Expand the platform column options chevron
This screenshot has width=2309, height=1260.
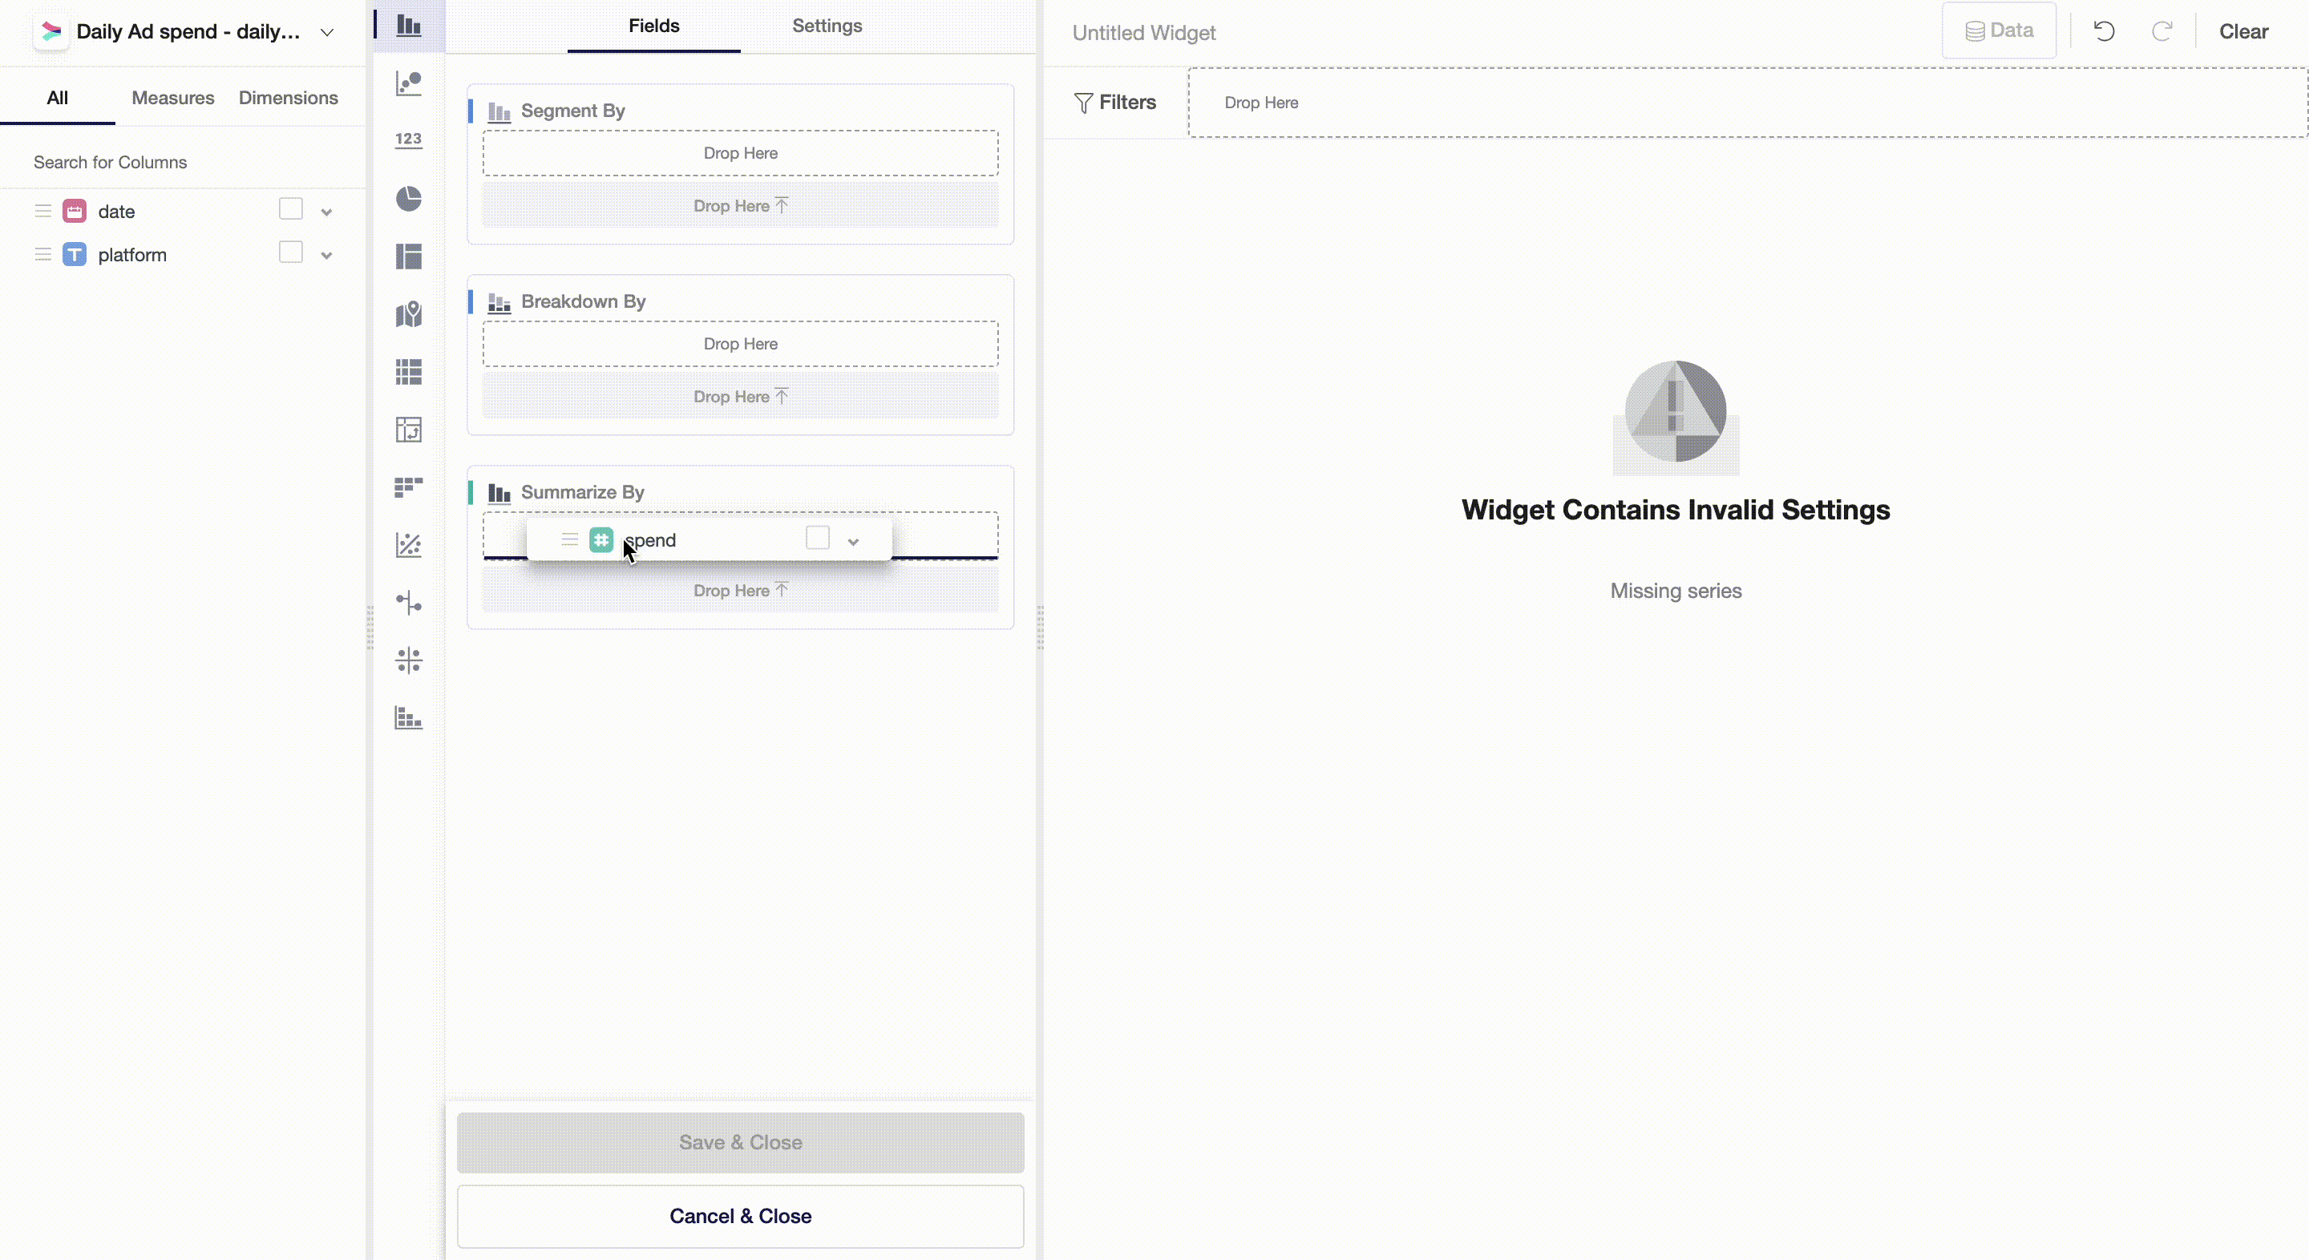click(326, 256)
